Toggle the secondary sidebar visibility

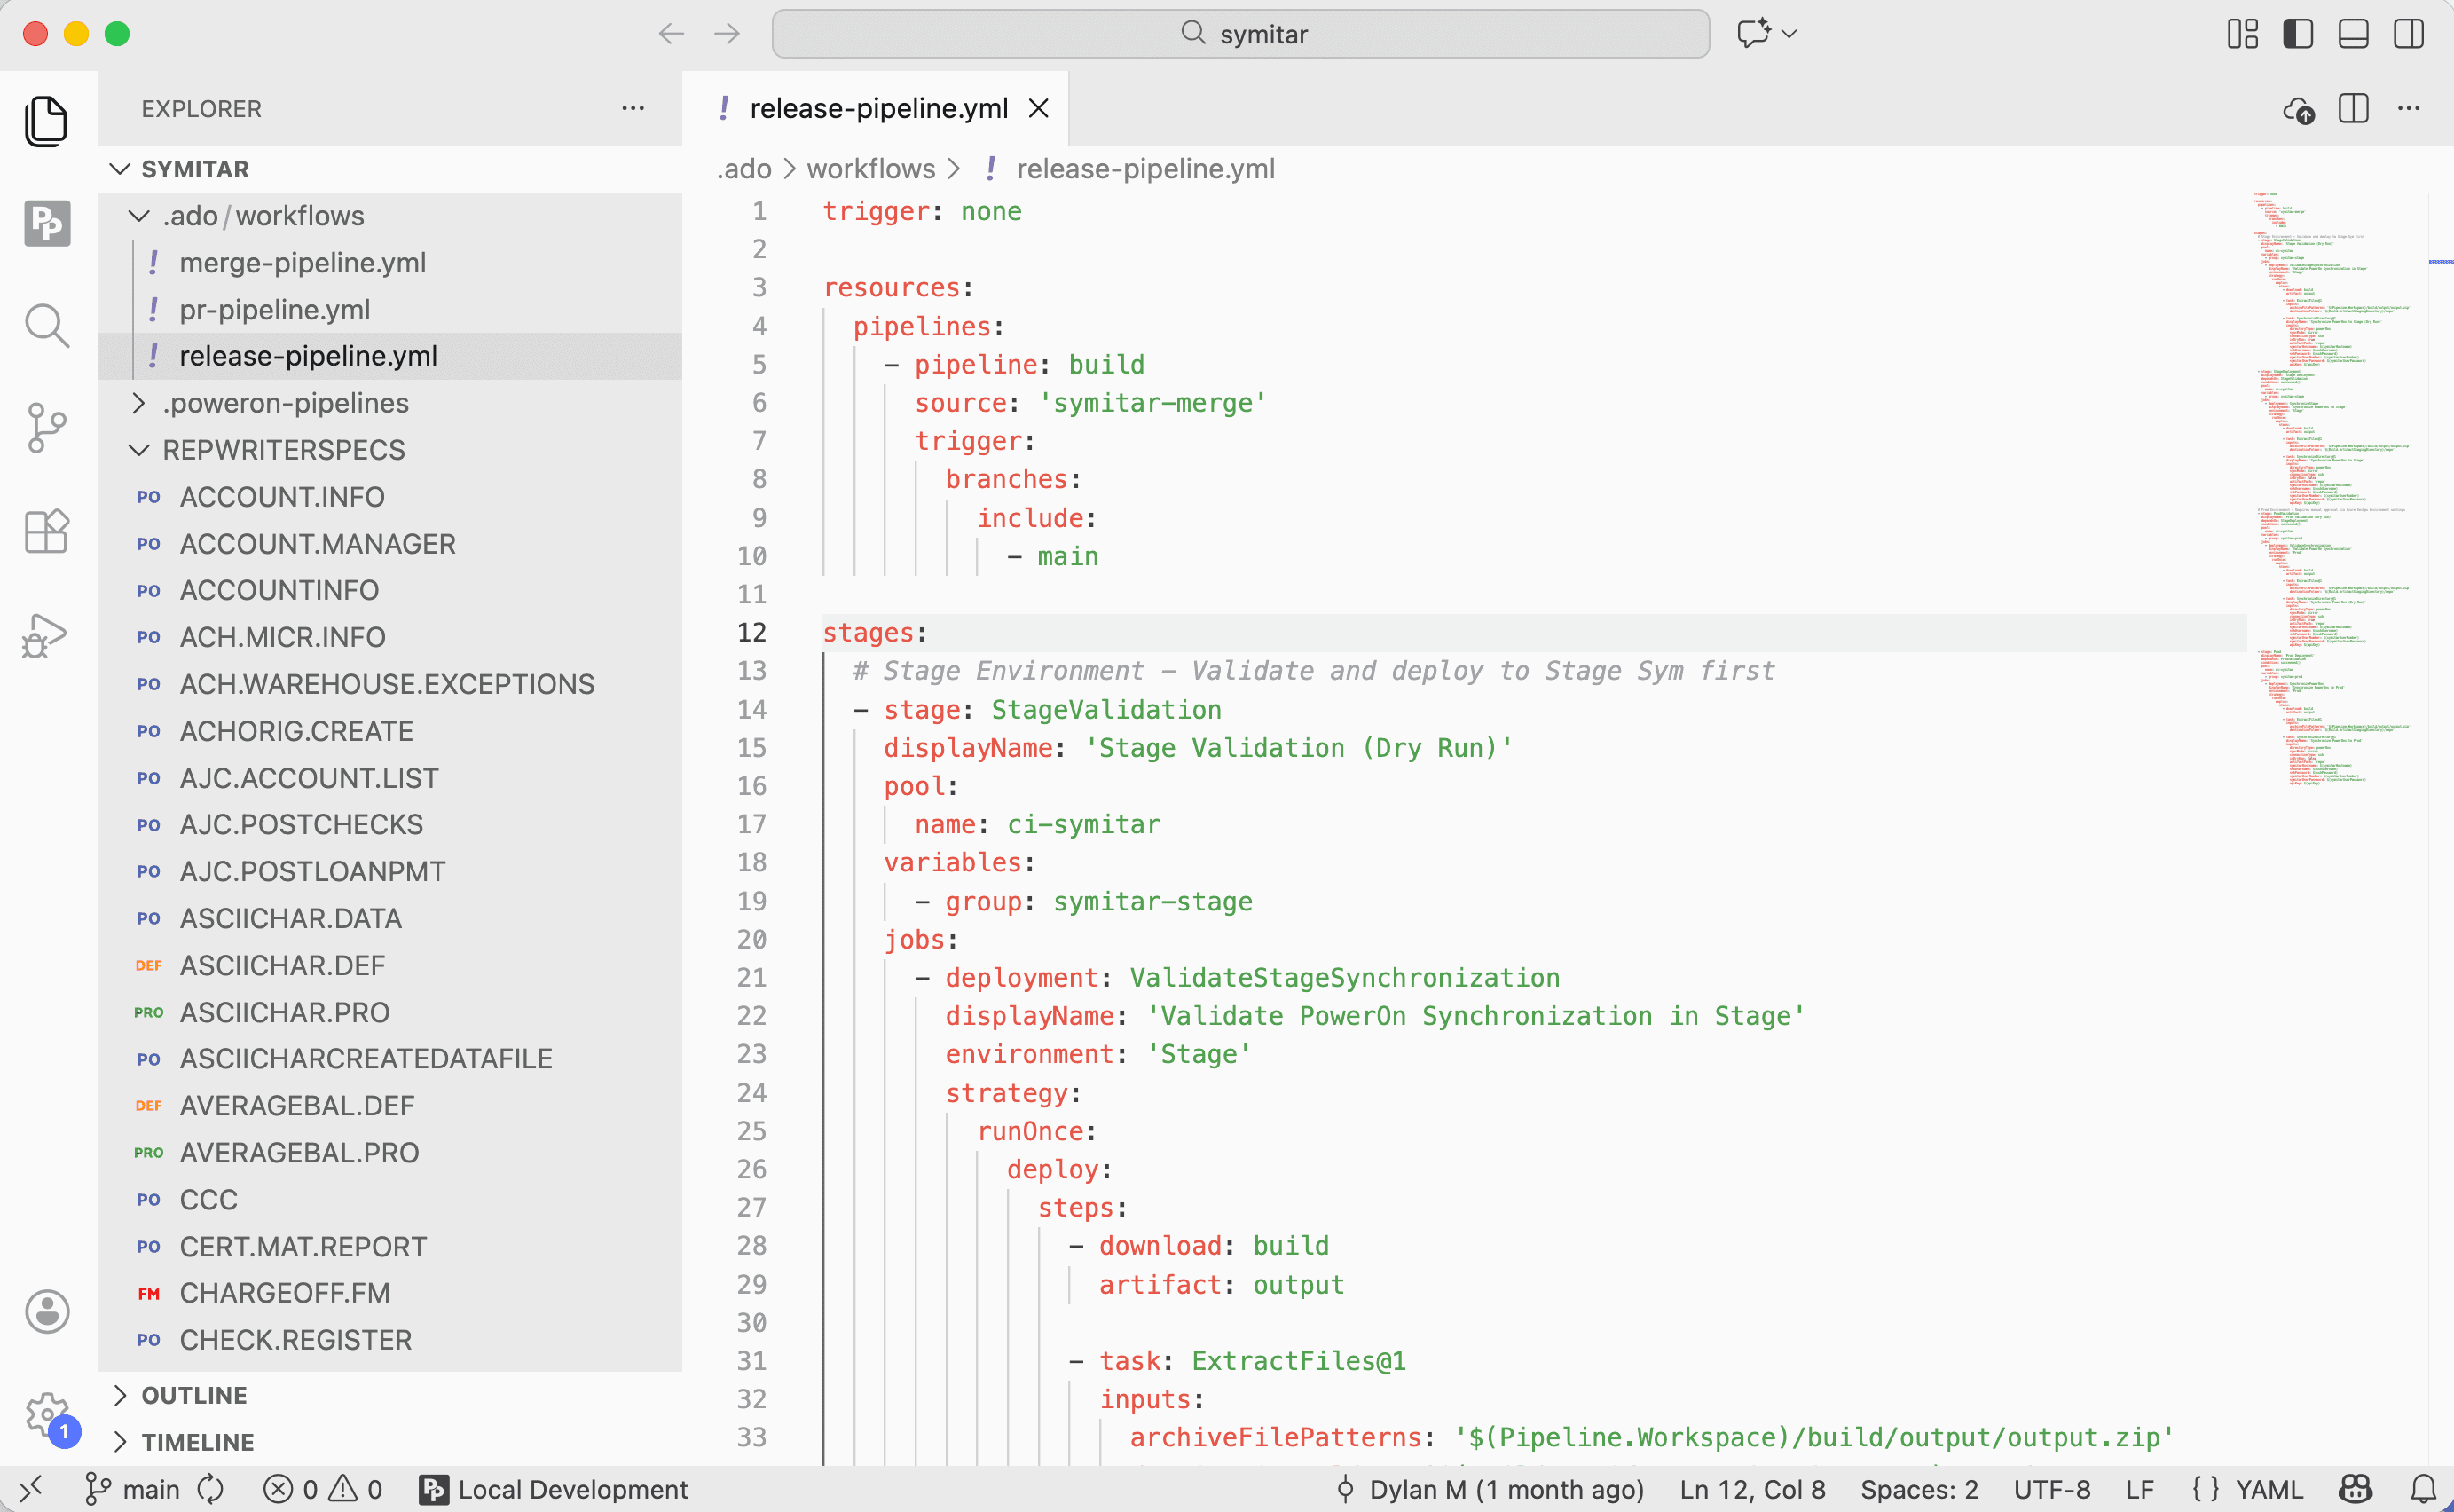(x=2408, y=33)
